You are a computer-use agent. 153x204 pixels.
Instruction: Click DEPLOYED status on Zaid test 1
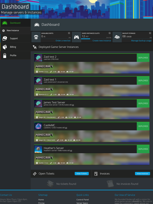[x=143, y=81]
